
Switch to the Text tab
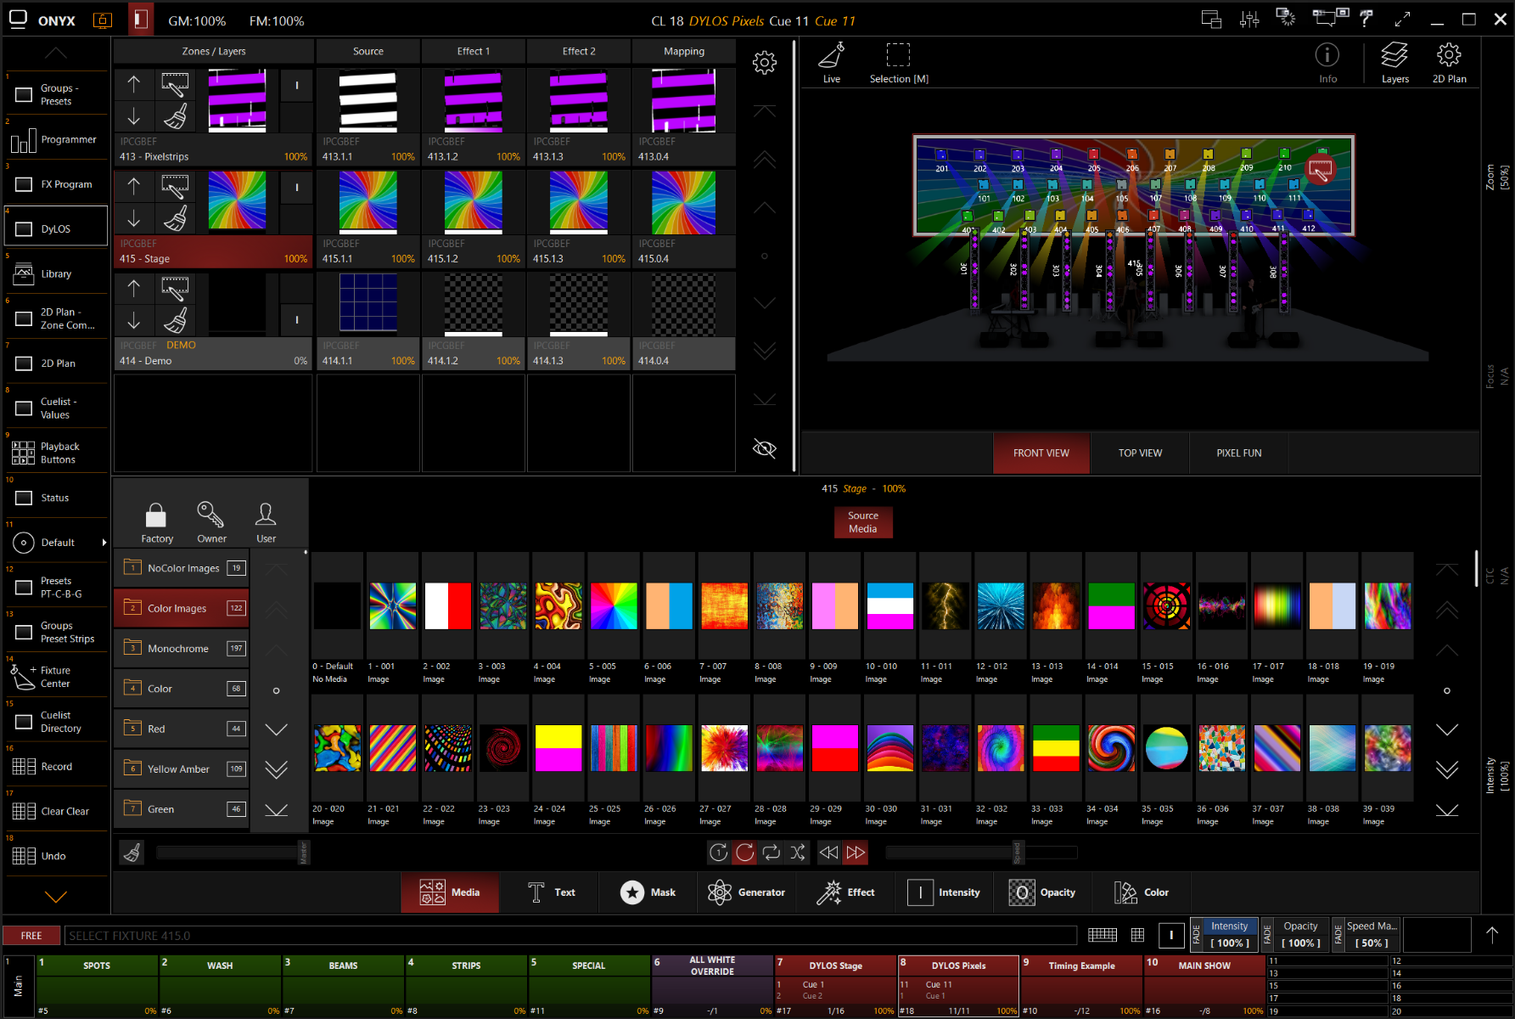point(550,892)
